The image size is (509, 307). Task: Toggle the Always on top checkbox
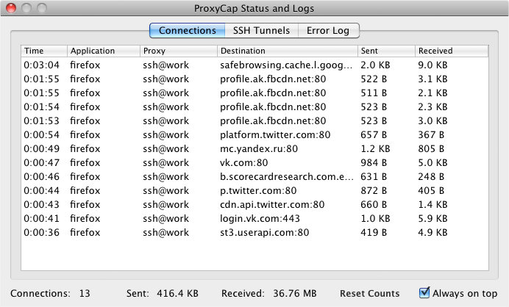pyautogui.click(x=424, y=293)
